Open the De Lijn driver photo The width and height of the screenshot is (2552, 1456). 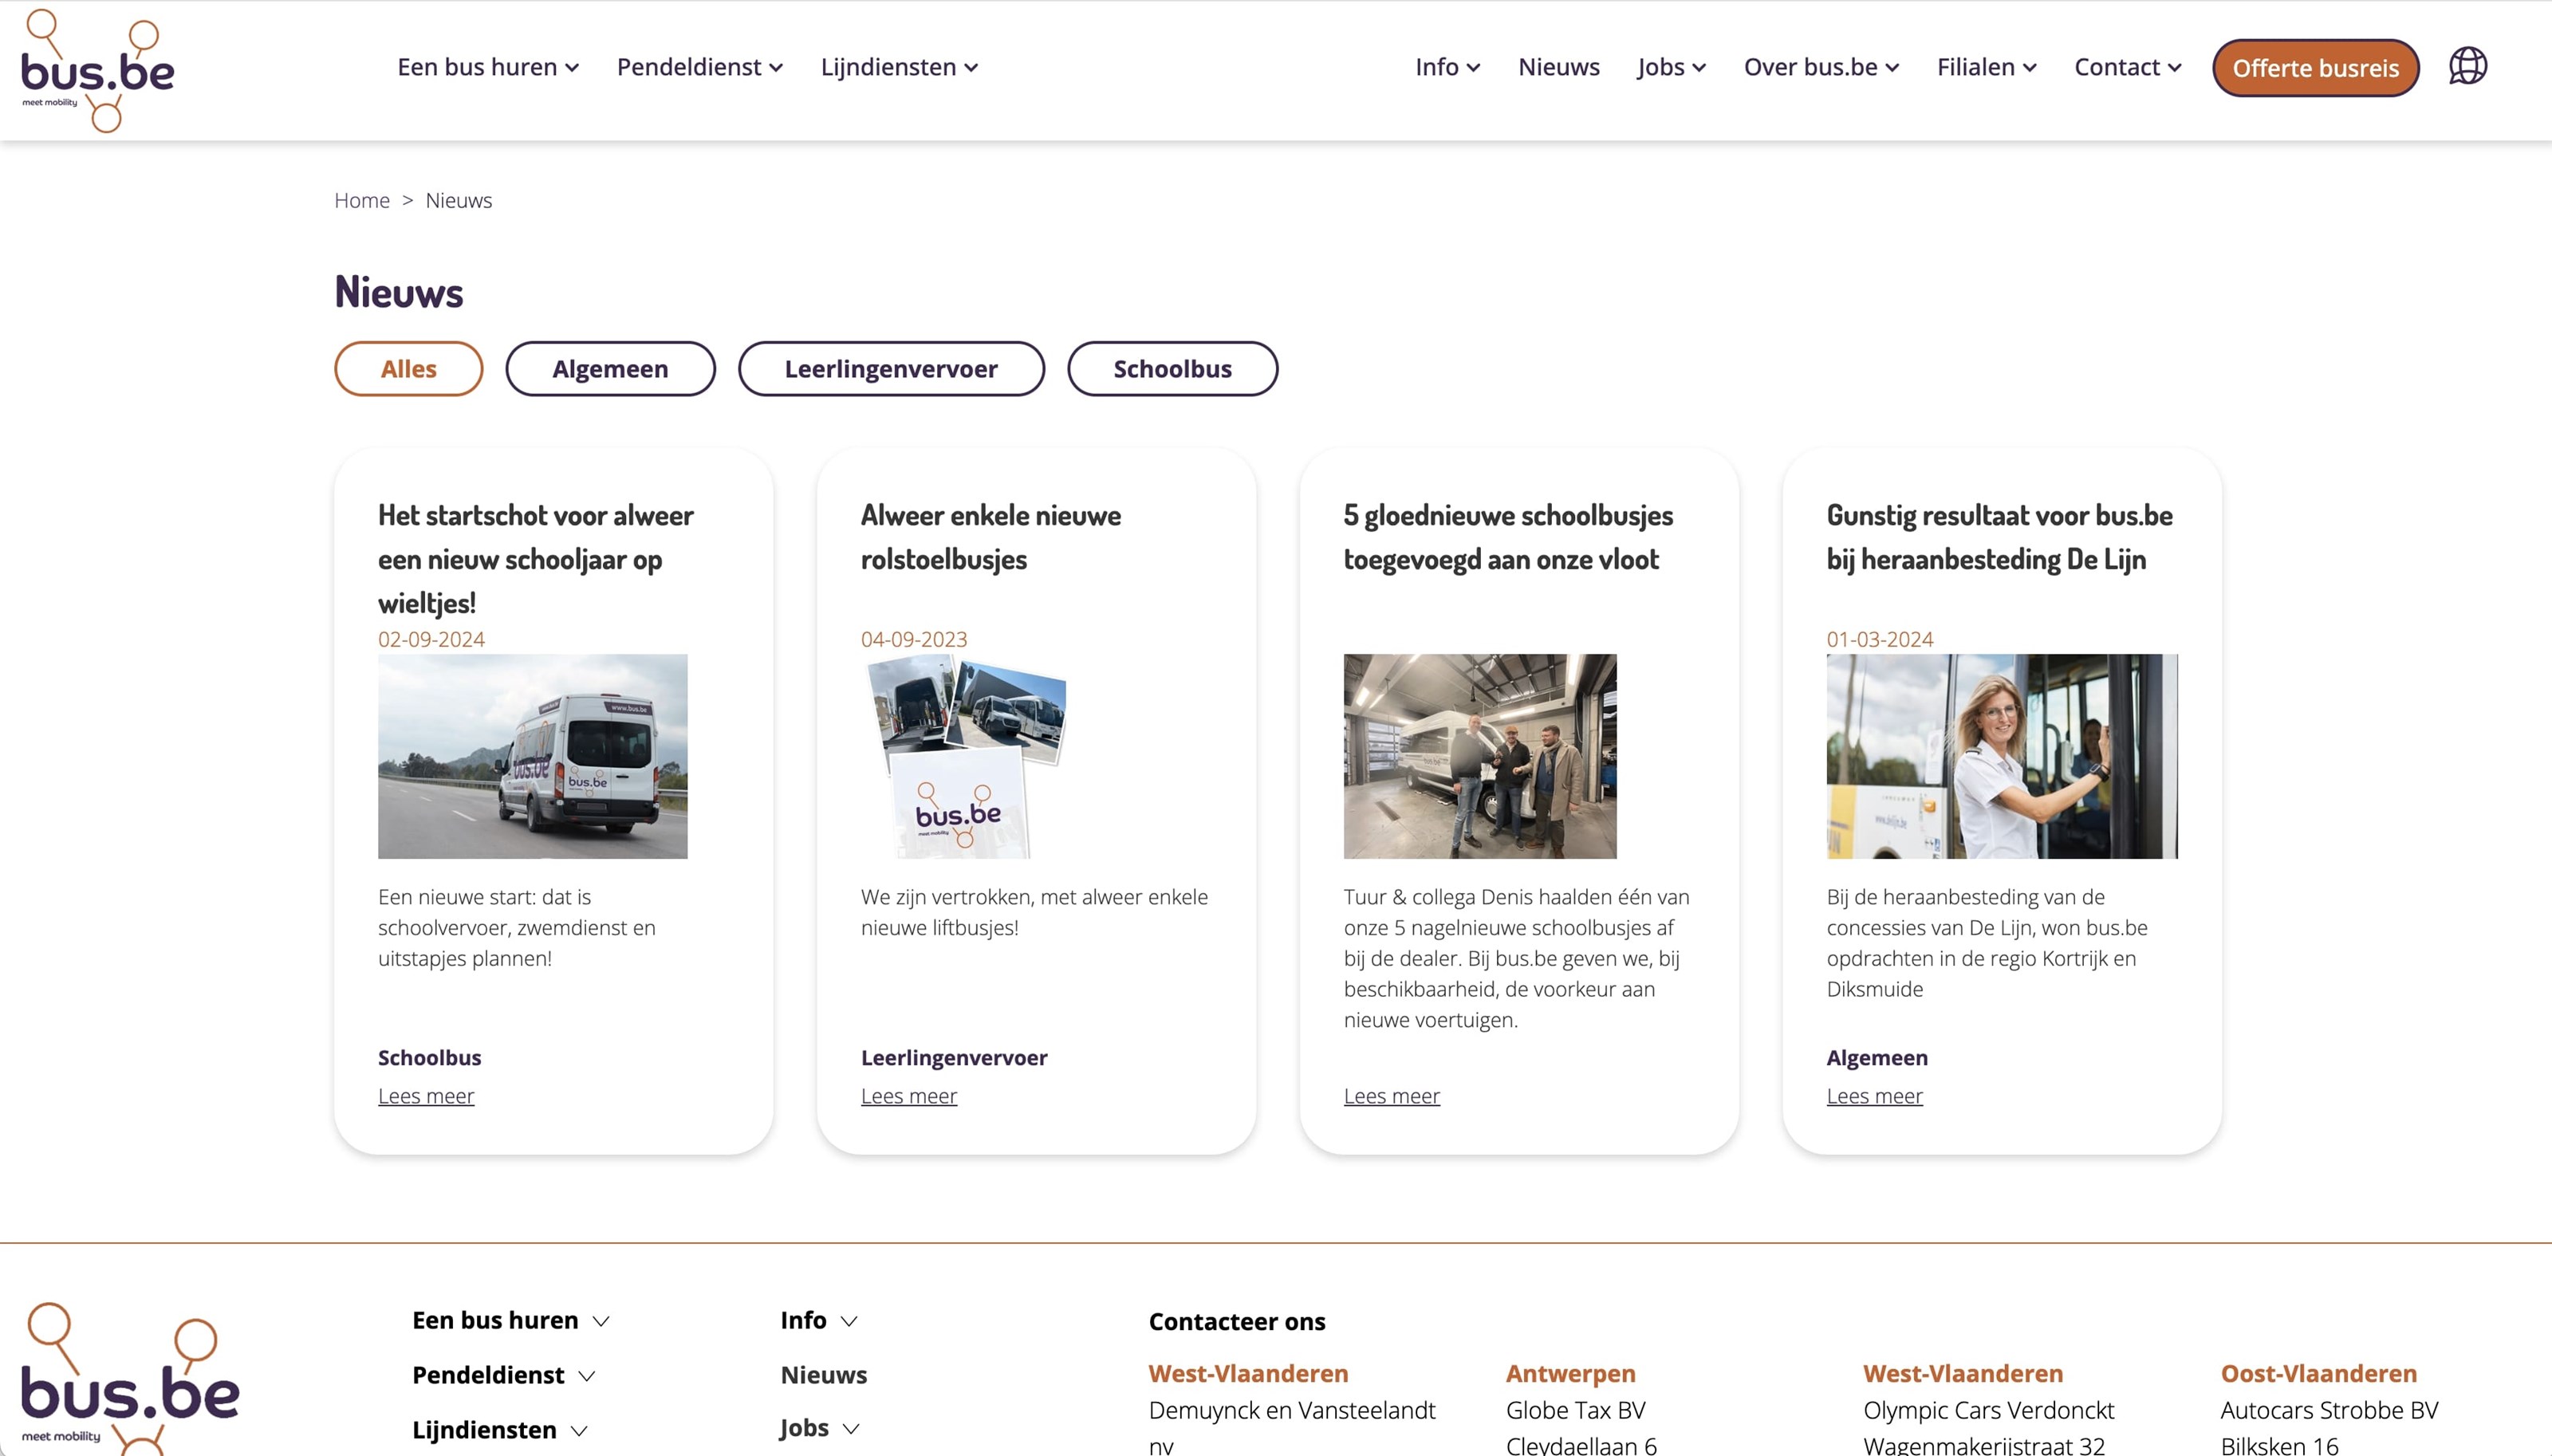click(2001, 756)
